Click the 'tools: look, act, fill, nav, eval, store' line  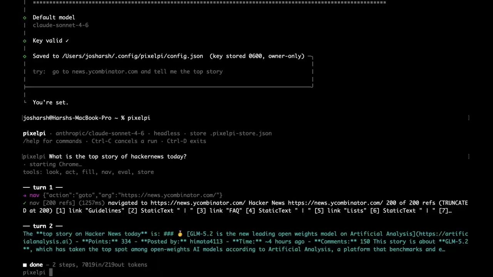click(x=88, y=172)
